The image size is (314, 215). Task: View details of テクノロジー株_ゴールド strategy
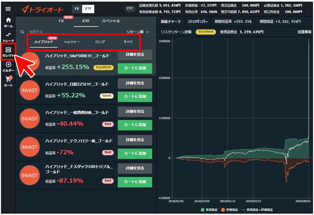pyautogui.click(x=135, y=140)
